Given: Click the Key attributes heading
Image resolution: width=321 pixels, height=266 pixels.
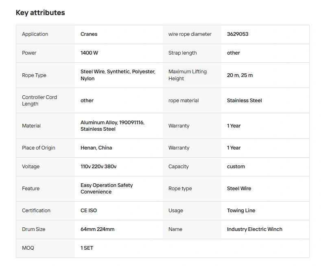Looking at the screenshot, I should coord(40,13).
